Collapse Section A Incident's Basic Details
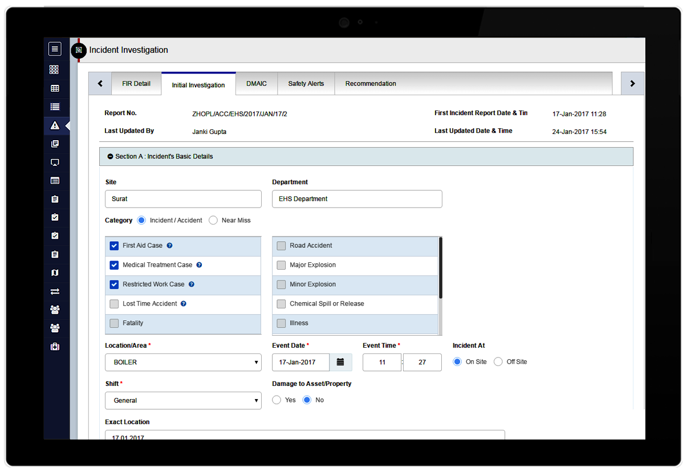Screen dimensions: 687x472 (111, 156)
